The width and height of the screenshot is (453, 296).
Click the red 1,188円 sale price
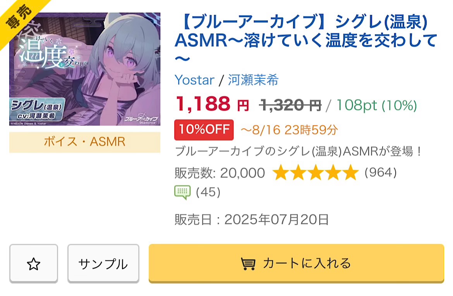[212, 104]
